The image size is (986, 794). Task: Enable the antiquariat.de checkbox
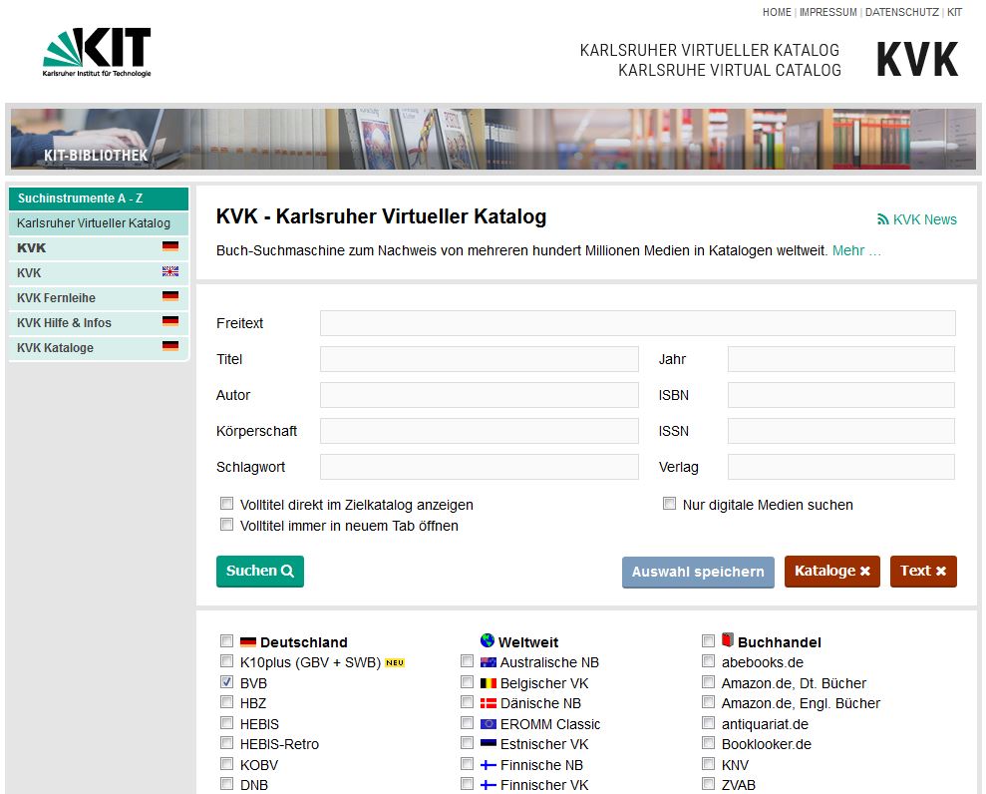pyautogui.click(x=708, y=723)
